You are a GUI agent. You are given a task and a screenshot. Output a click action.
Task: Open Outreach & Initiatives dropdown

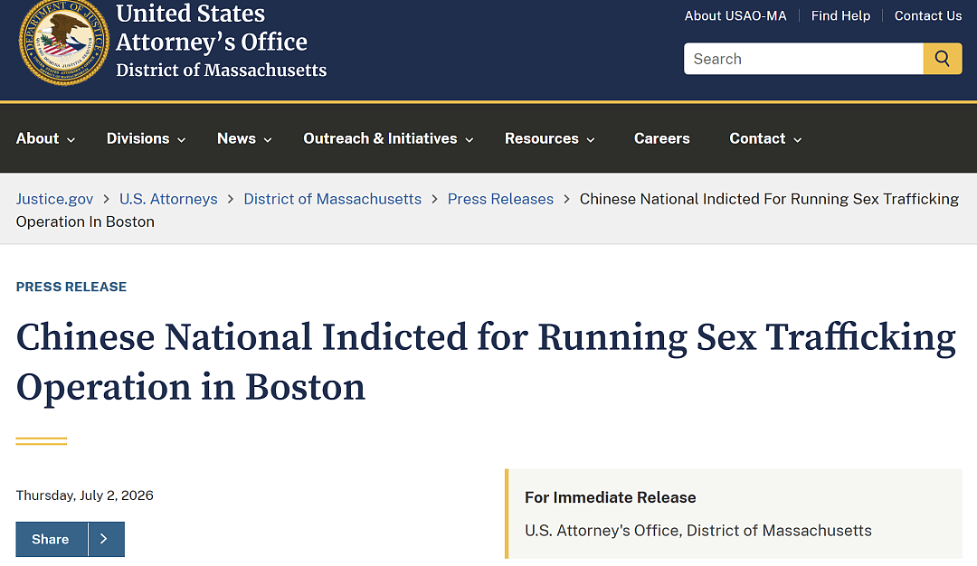click(388, 139)
